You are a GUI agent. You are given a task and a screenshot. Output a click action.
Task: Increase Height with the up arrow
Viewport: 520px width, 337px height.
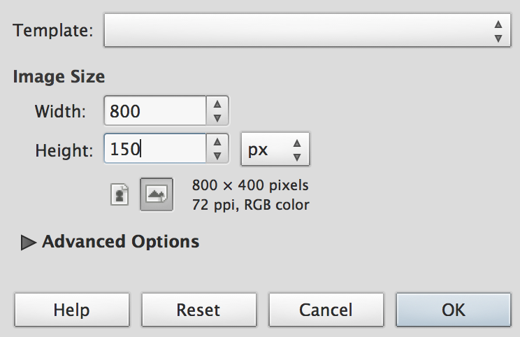click(217, 142)
